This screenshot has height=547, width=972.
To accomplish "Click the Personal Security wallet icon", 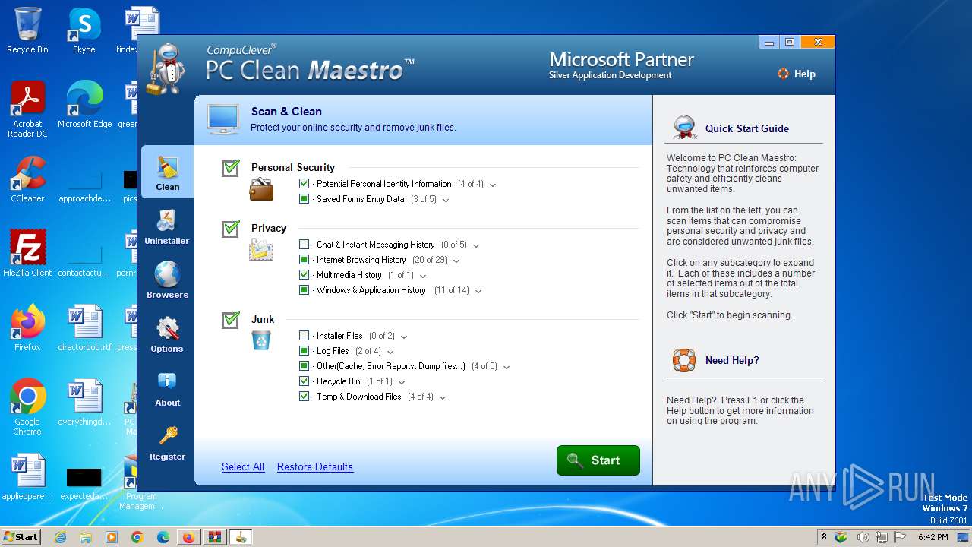I will pyautogui.click(x=261, y=189).
